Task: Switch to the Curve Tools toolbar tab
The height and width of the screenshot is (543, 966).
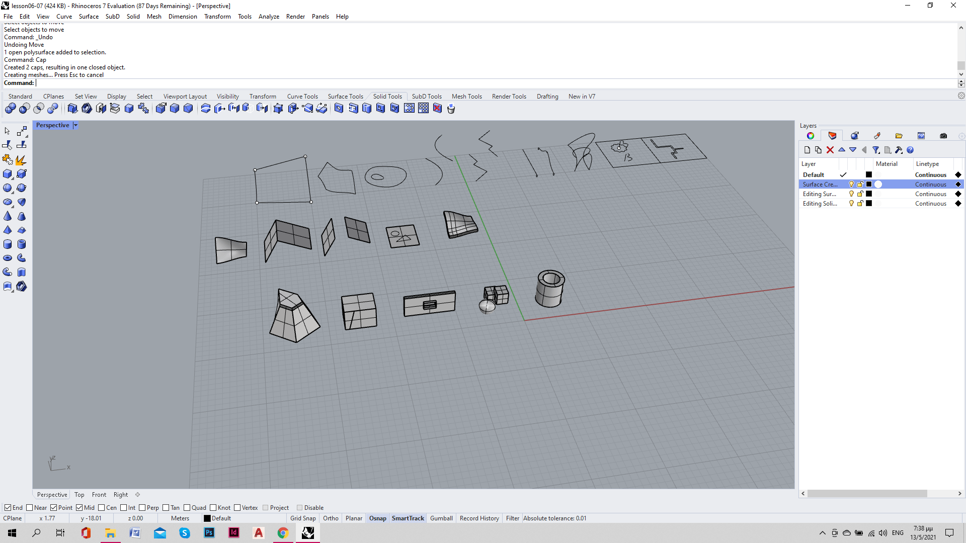Action: [x=302, y=97]
